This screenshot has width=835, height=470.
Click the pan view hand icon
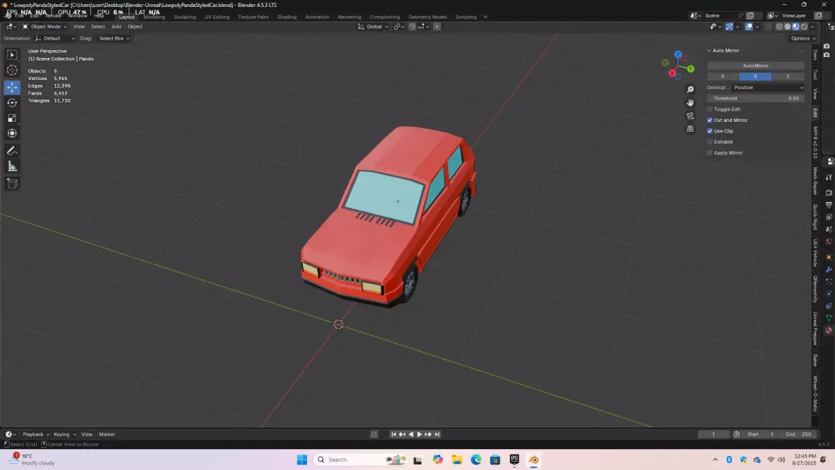(690, 103)
